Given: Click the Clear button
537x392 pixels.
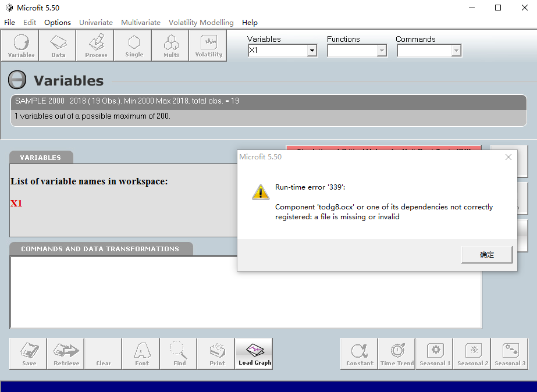Looking at the screenshot, I should (103, 354).
